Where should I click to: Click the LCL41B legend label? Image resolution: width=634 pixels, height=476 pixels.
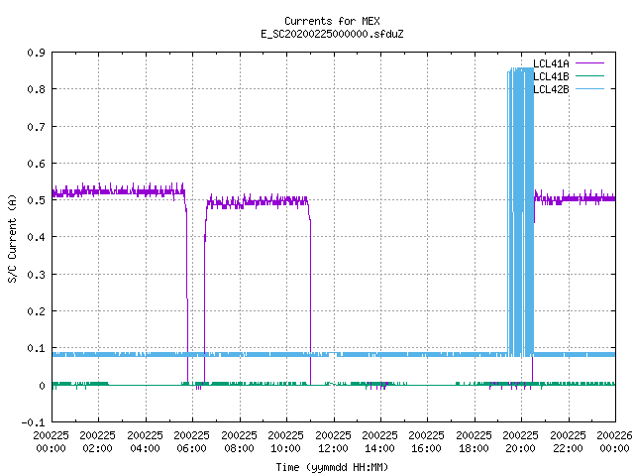pyautogui.click(x=551, y=76)
